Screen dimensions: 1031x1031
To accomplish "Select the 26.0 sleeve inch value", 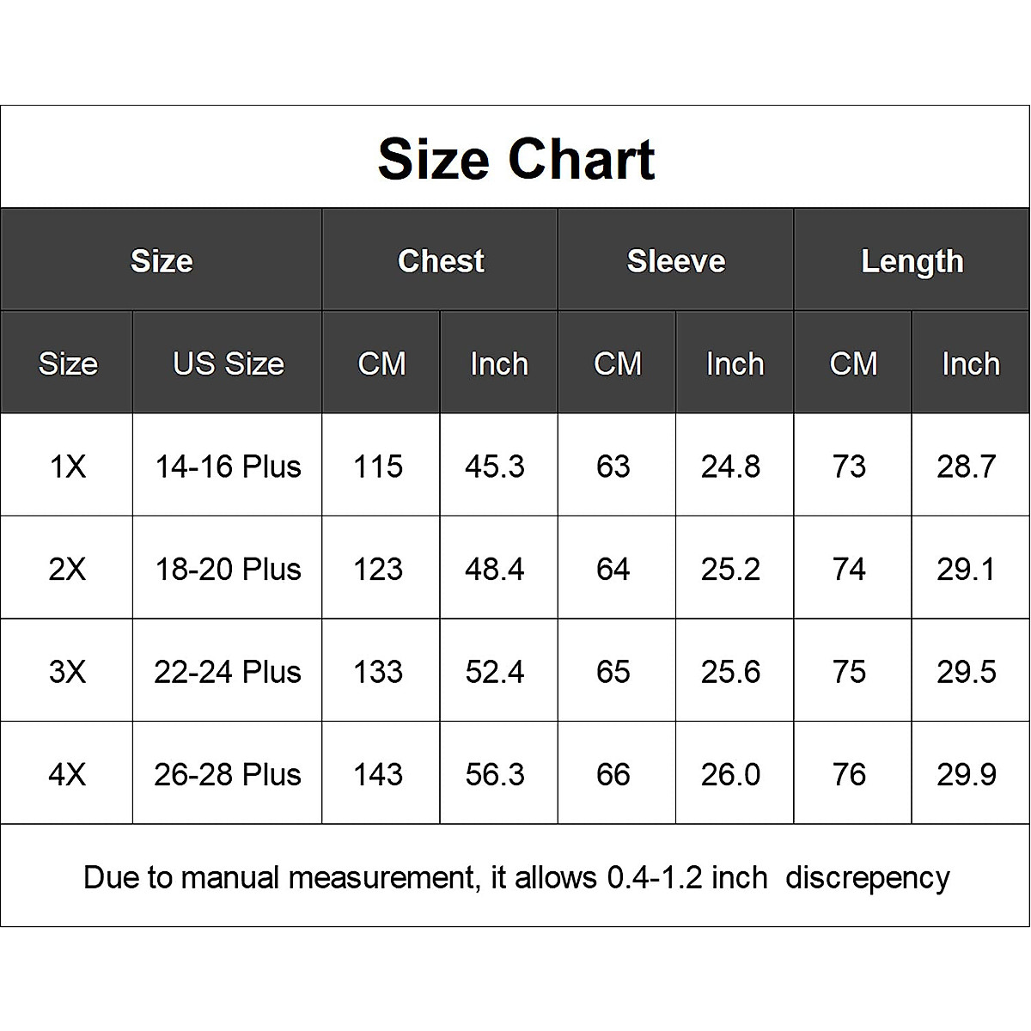I will tap(730, 774).
